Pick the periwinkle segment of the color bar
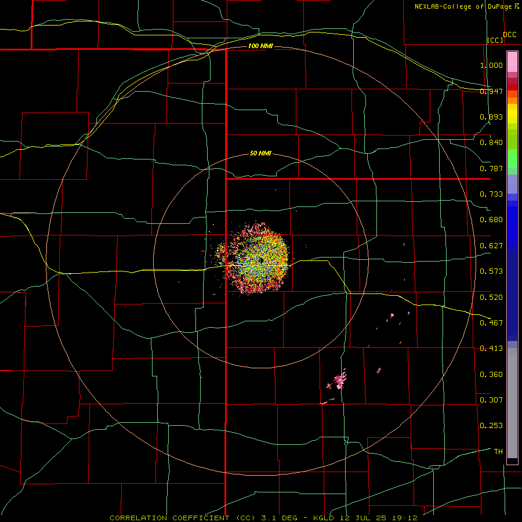Viewport: 522px width, 522px height. pos(512,184)
